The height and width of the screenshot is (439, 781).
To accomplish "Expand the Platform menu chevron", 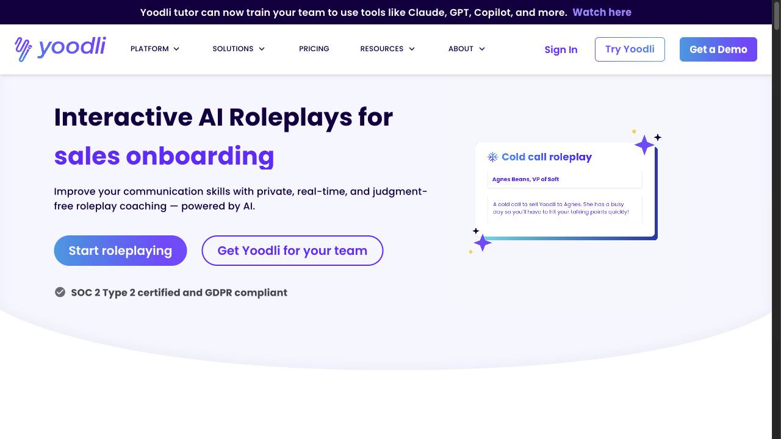I will click(x=176, y=49).
